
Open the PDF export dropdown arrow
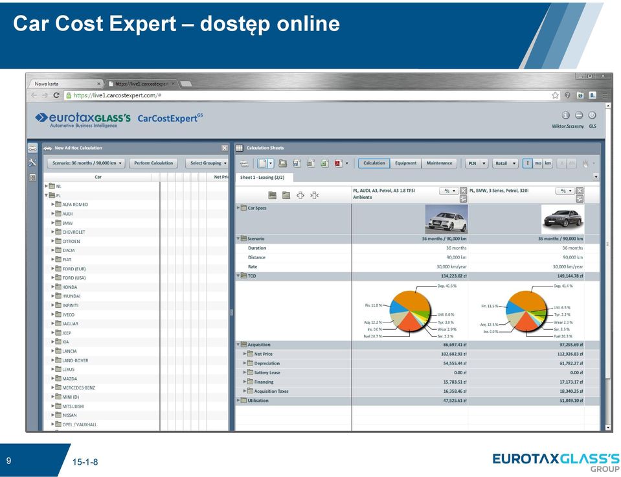[347, 163]
